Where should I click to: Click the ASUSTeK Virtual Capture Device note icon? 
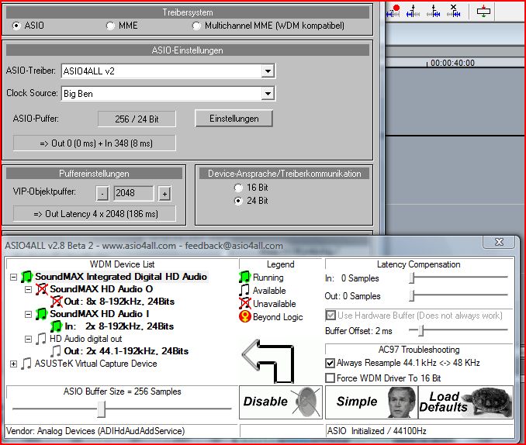[x=26, y=364]
